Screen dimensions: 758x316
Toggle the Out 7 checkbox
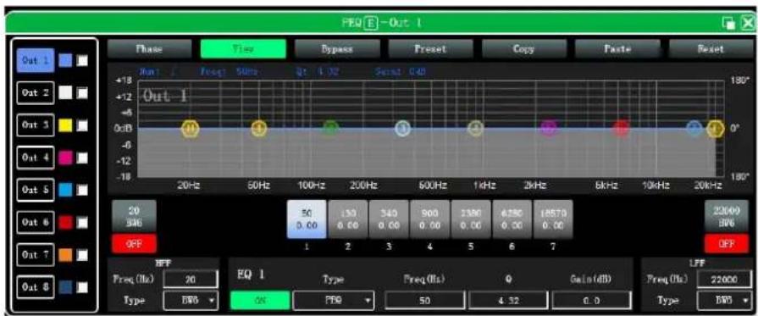[x=83, y=254]
